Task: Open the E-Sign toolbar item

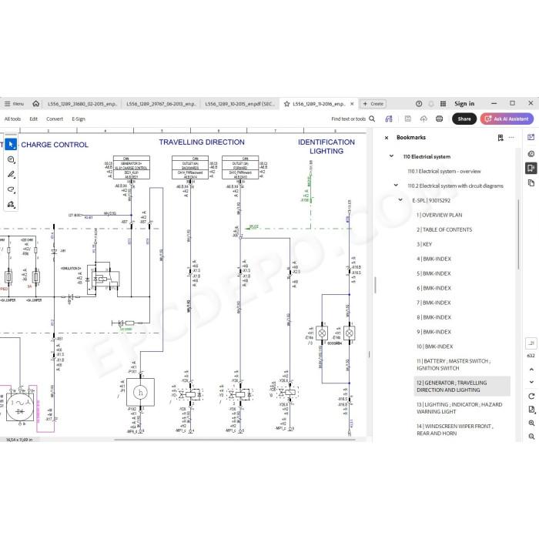Action: [x=79, y=119]
